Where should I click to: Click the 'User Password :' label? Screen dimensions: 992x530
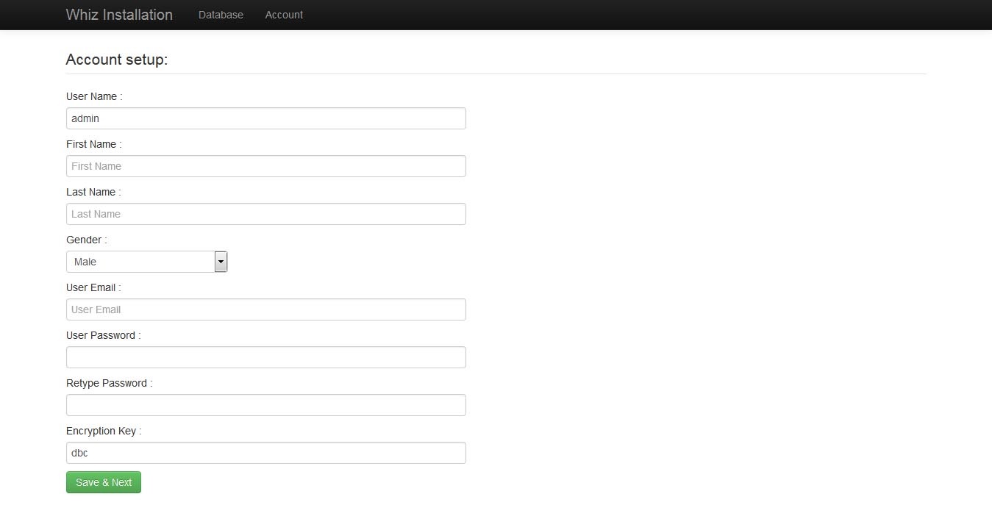tap(104, 335)
